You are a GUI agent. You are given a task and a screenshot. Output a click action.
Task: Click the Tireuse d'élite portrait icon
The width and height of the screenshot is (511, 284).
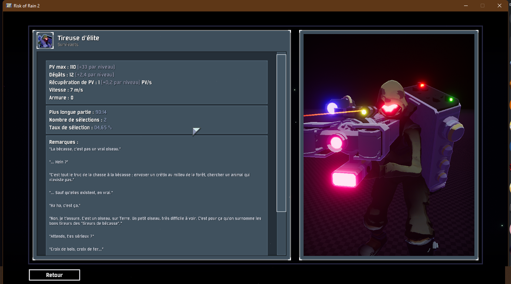[x=45, y=41]
